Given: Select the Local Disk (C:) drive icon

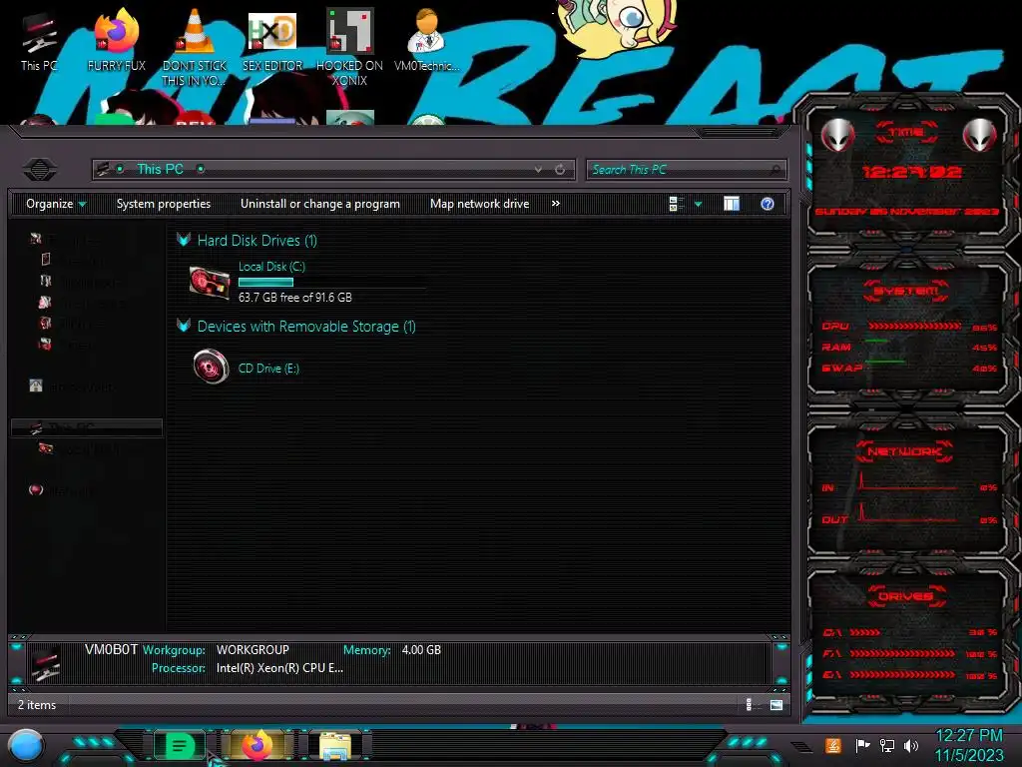Looking at the screenshot, I should tap(210, 283).
